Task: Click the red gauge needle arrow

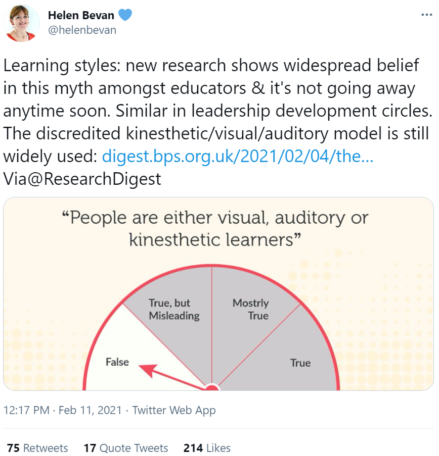Action: 172,377
